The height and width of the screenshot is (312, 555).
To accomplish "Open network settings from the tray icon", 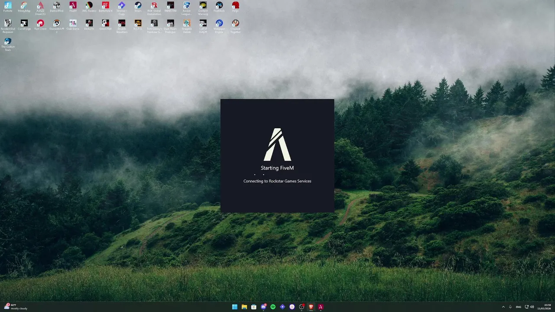I will pyautogui.click(x=527, y=307).
